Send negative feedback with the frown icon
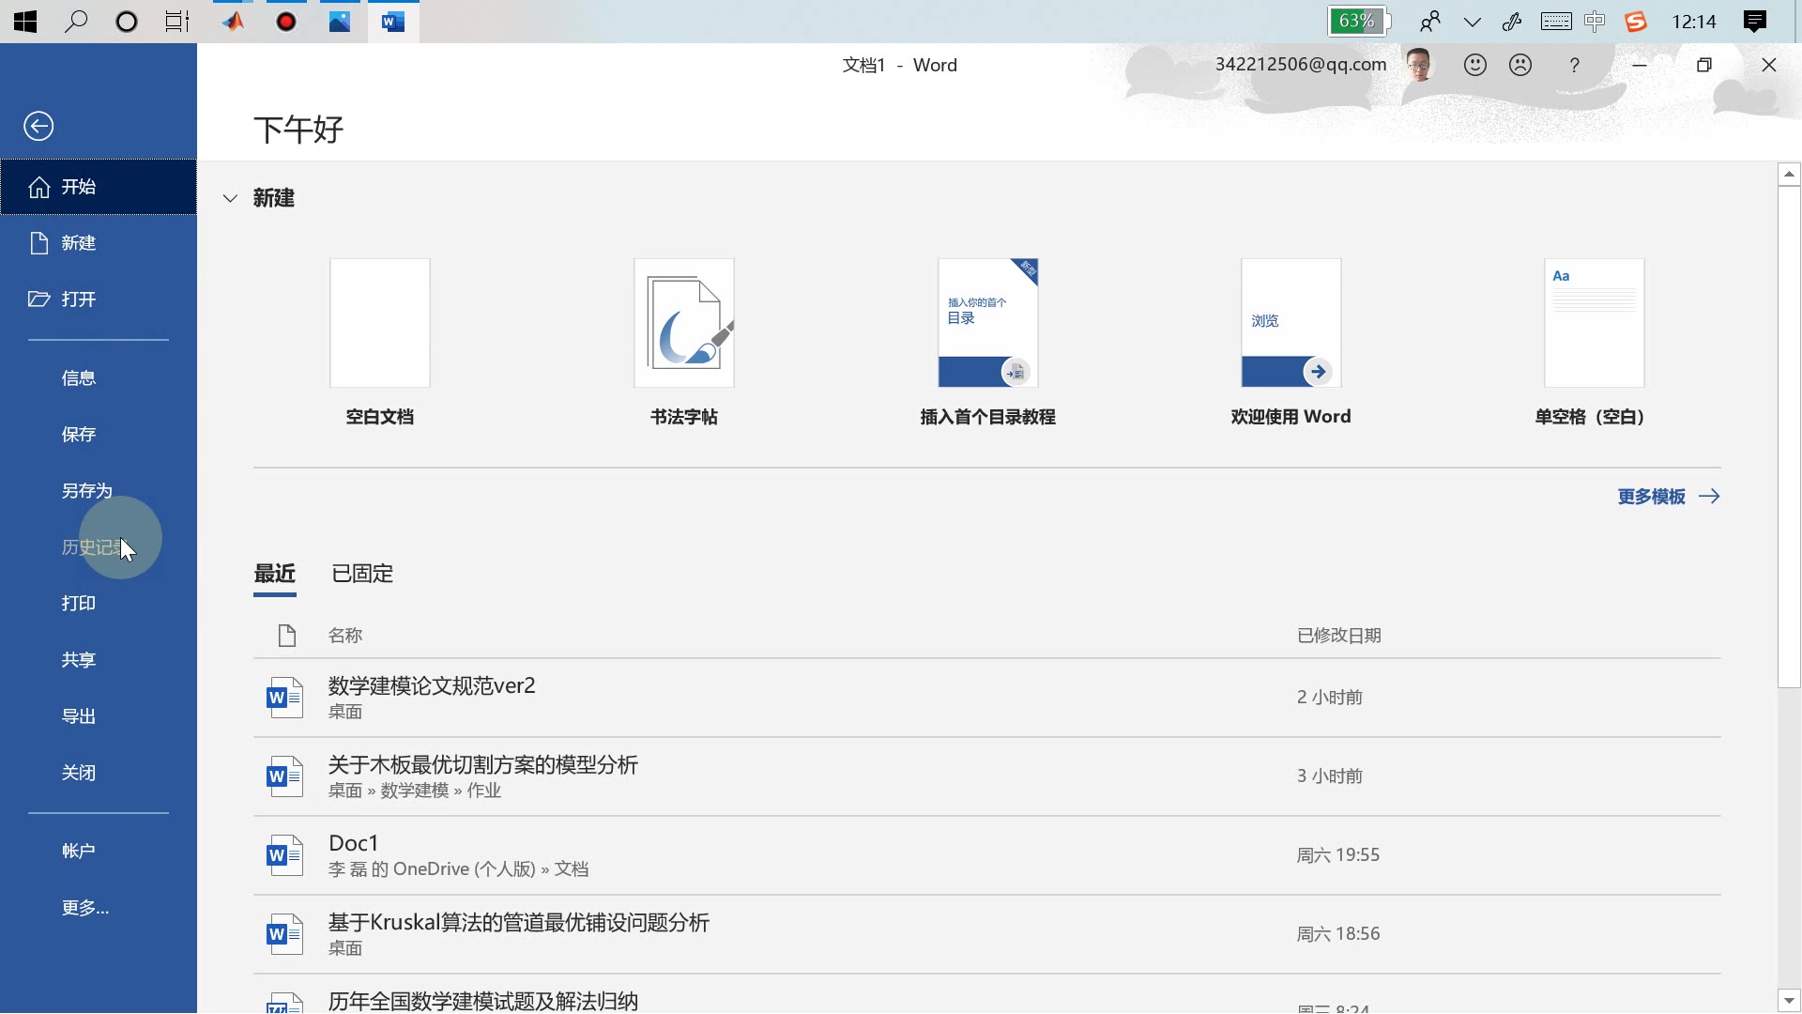 click(1520, 65)
